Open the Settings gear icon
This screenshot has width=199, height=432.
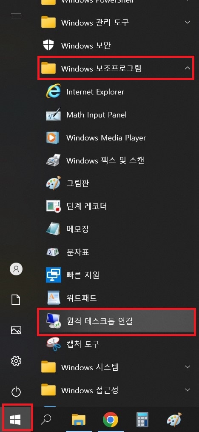pyautogui.click(x=16, y=360)
